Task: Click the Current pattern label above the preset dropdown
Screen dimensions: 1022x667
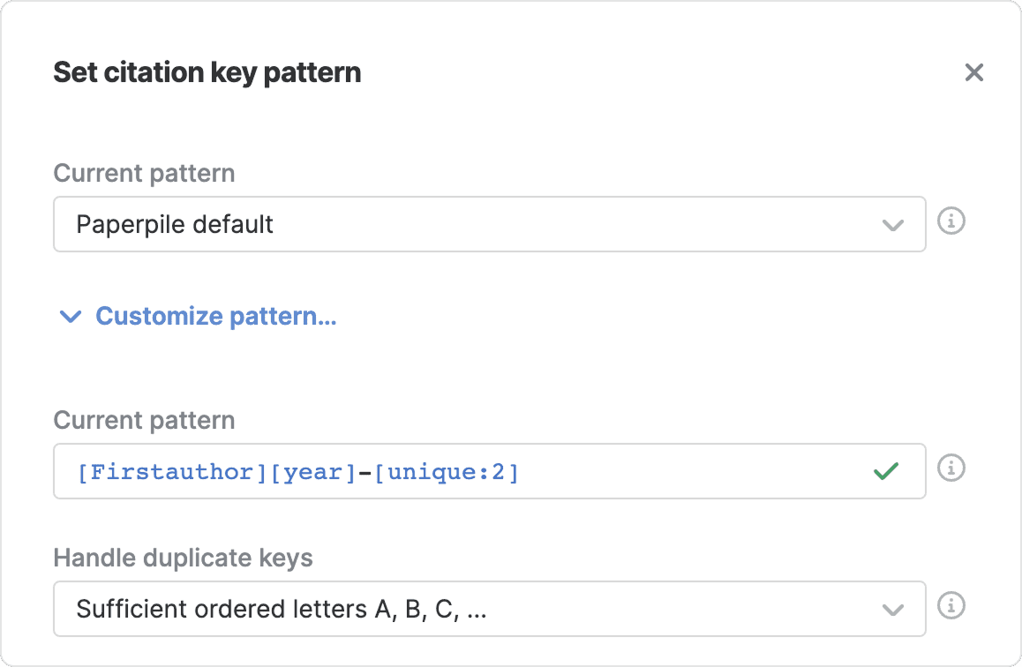Action: coord(144,174)
